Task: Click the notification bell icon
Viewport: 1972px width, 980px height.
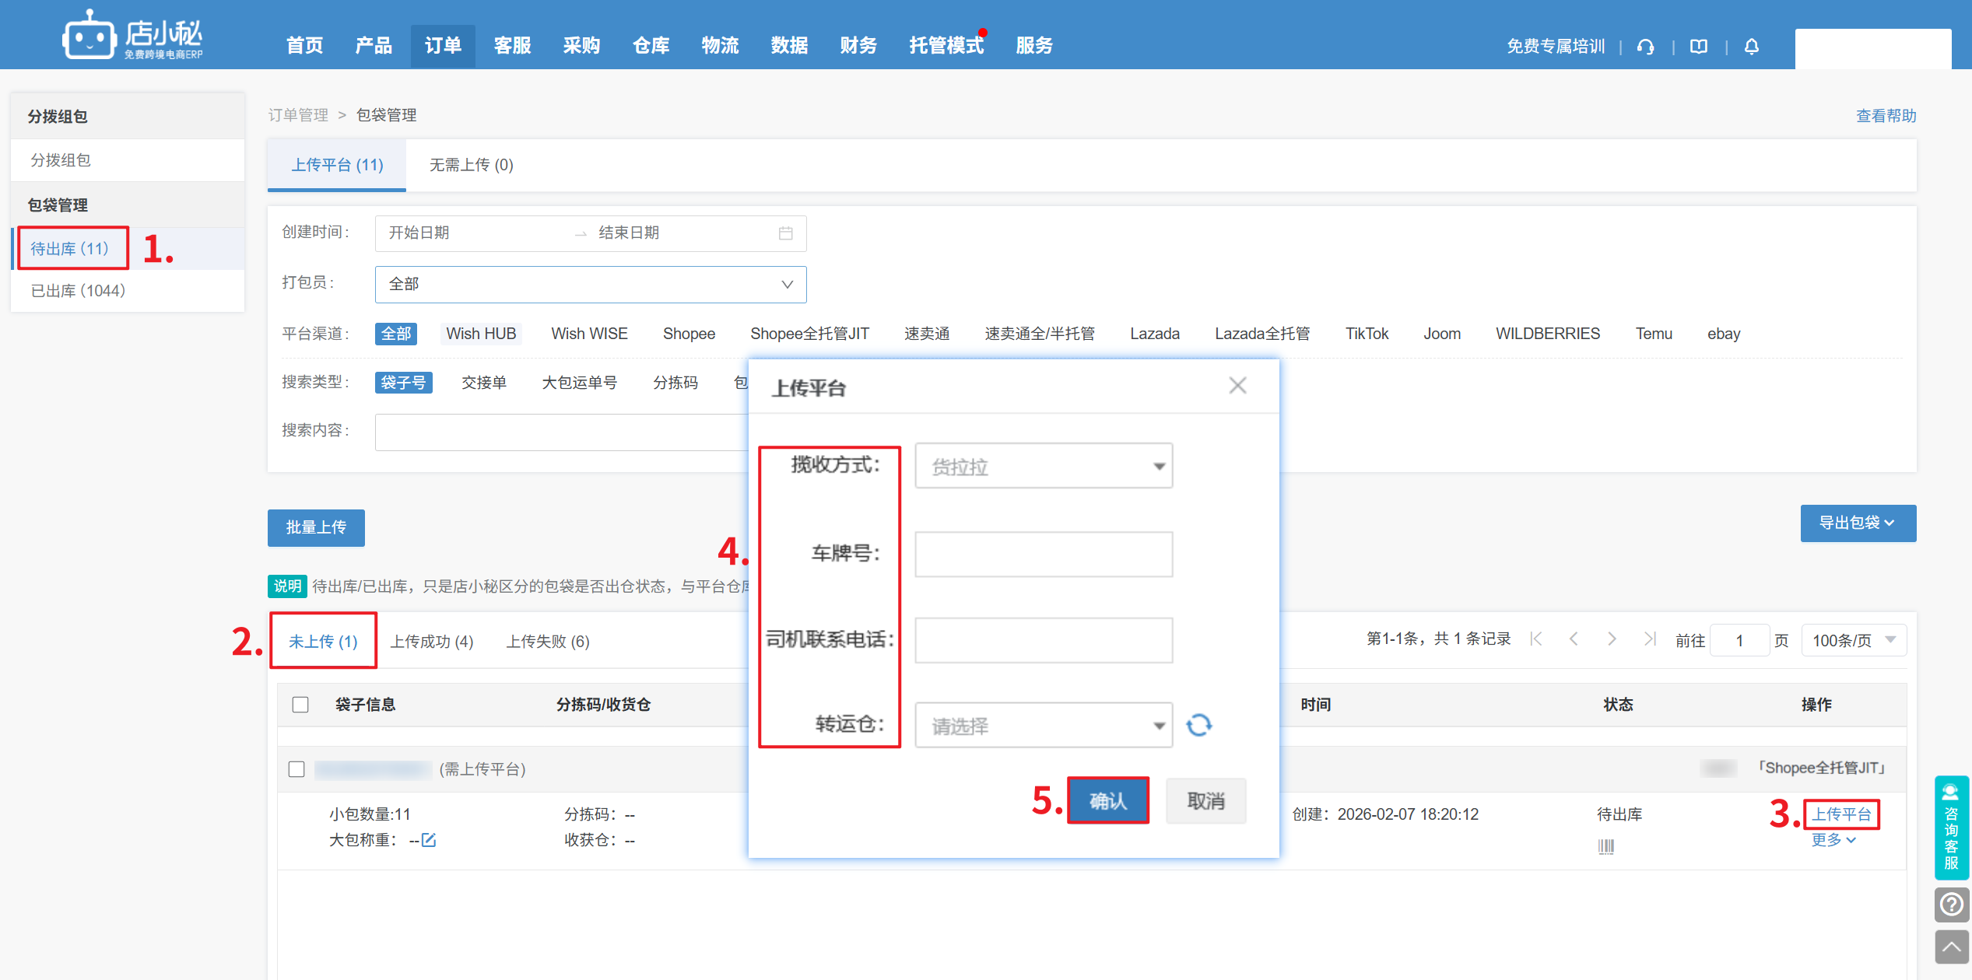Action: tap(1751, 47)
